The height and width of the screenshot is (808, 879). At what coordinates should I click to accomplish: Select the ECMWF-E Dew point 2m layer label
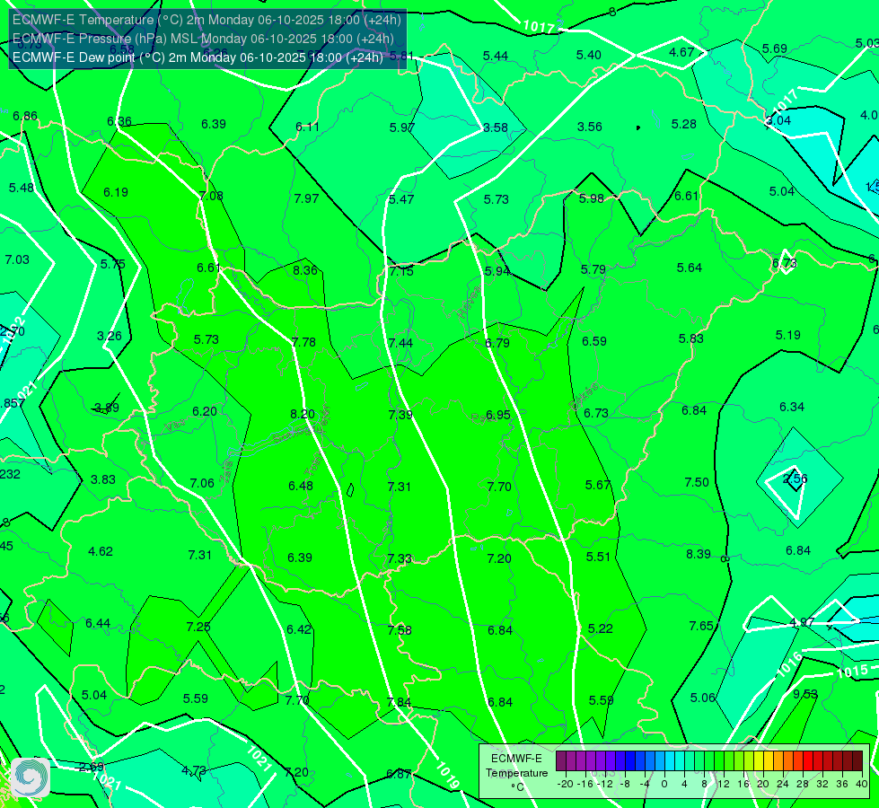point(198,57)
